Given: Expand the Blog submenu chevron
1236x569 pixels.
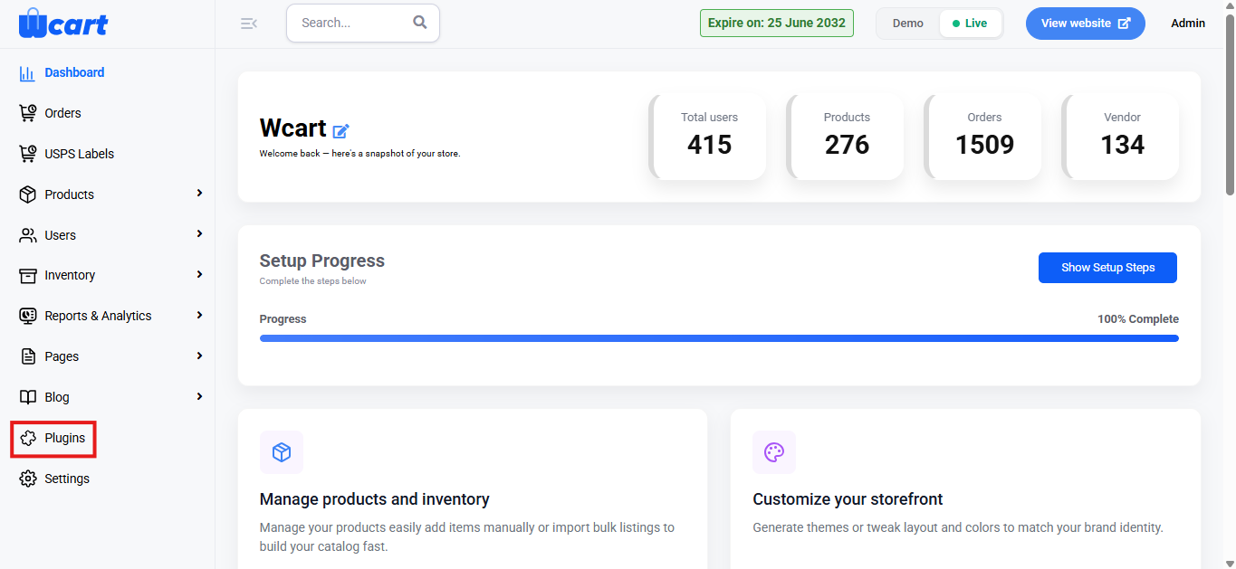Looking at the screenshot, I should click(199, 397).
